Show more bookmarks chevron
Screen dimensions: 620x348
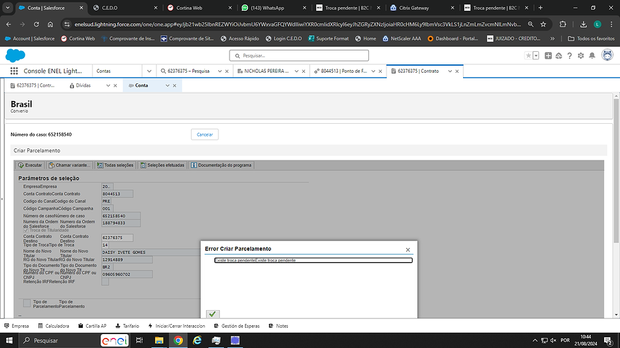tap(552, 39)
